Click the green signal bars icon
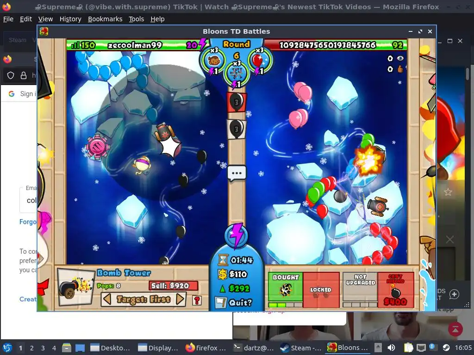Screen dimensions: 474x355 (75, 45)
